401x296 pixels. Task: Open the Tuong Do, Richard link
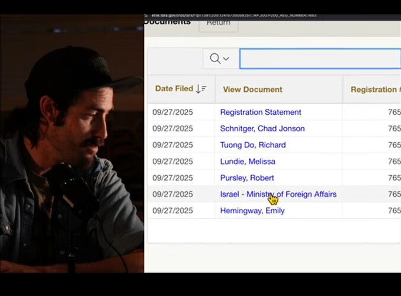point(253,145)
